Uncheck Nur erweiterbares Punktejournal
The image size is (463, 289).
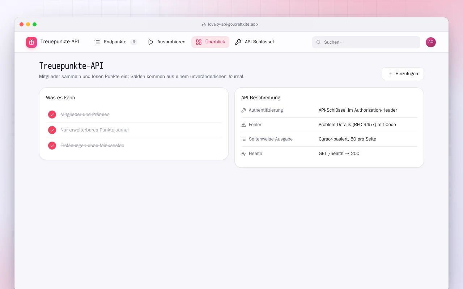tap(52, 130)
